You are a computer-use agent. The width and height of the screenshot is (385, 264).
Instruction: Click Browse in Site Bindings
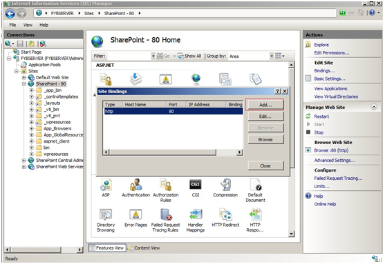click(x=265, y=139)
